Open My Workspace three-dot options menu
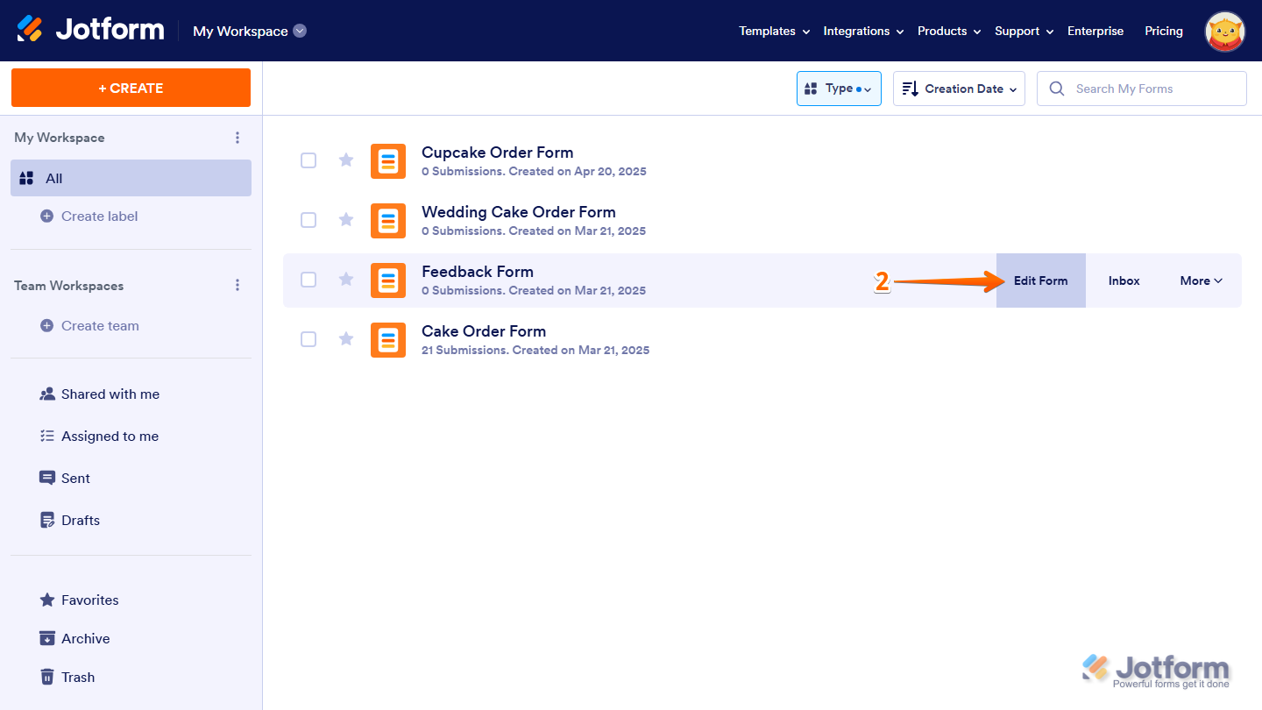The width and height of the screenshot is (1262, 710). (x=238, y=138)
